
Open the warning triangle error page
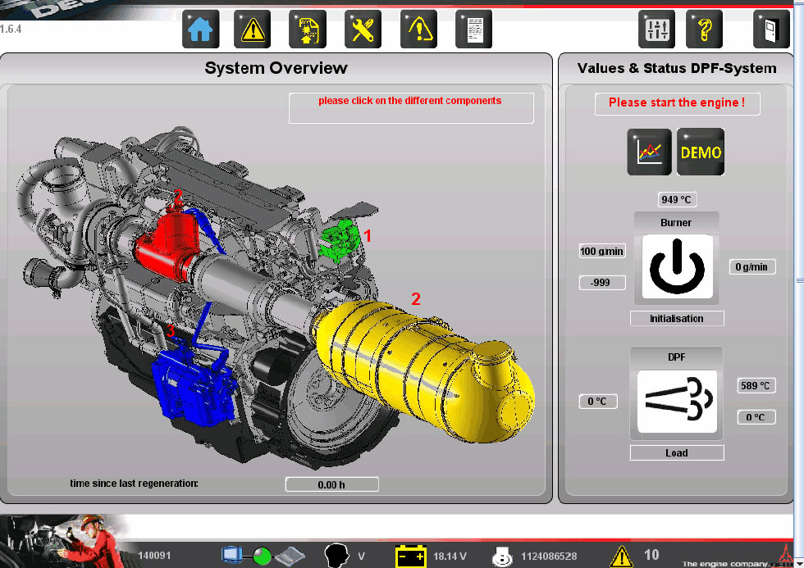click(x=253, y=30)
